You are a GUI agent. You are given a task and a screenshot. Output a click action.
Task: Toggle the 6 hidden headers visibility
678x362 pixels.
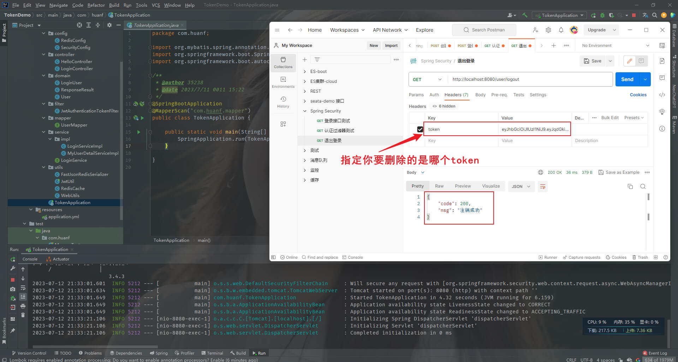click(444, 106)
